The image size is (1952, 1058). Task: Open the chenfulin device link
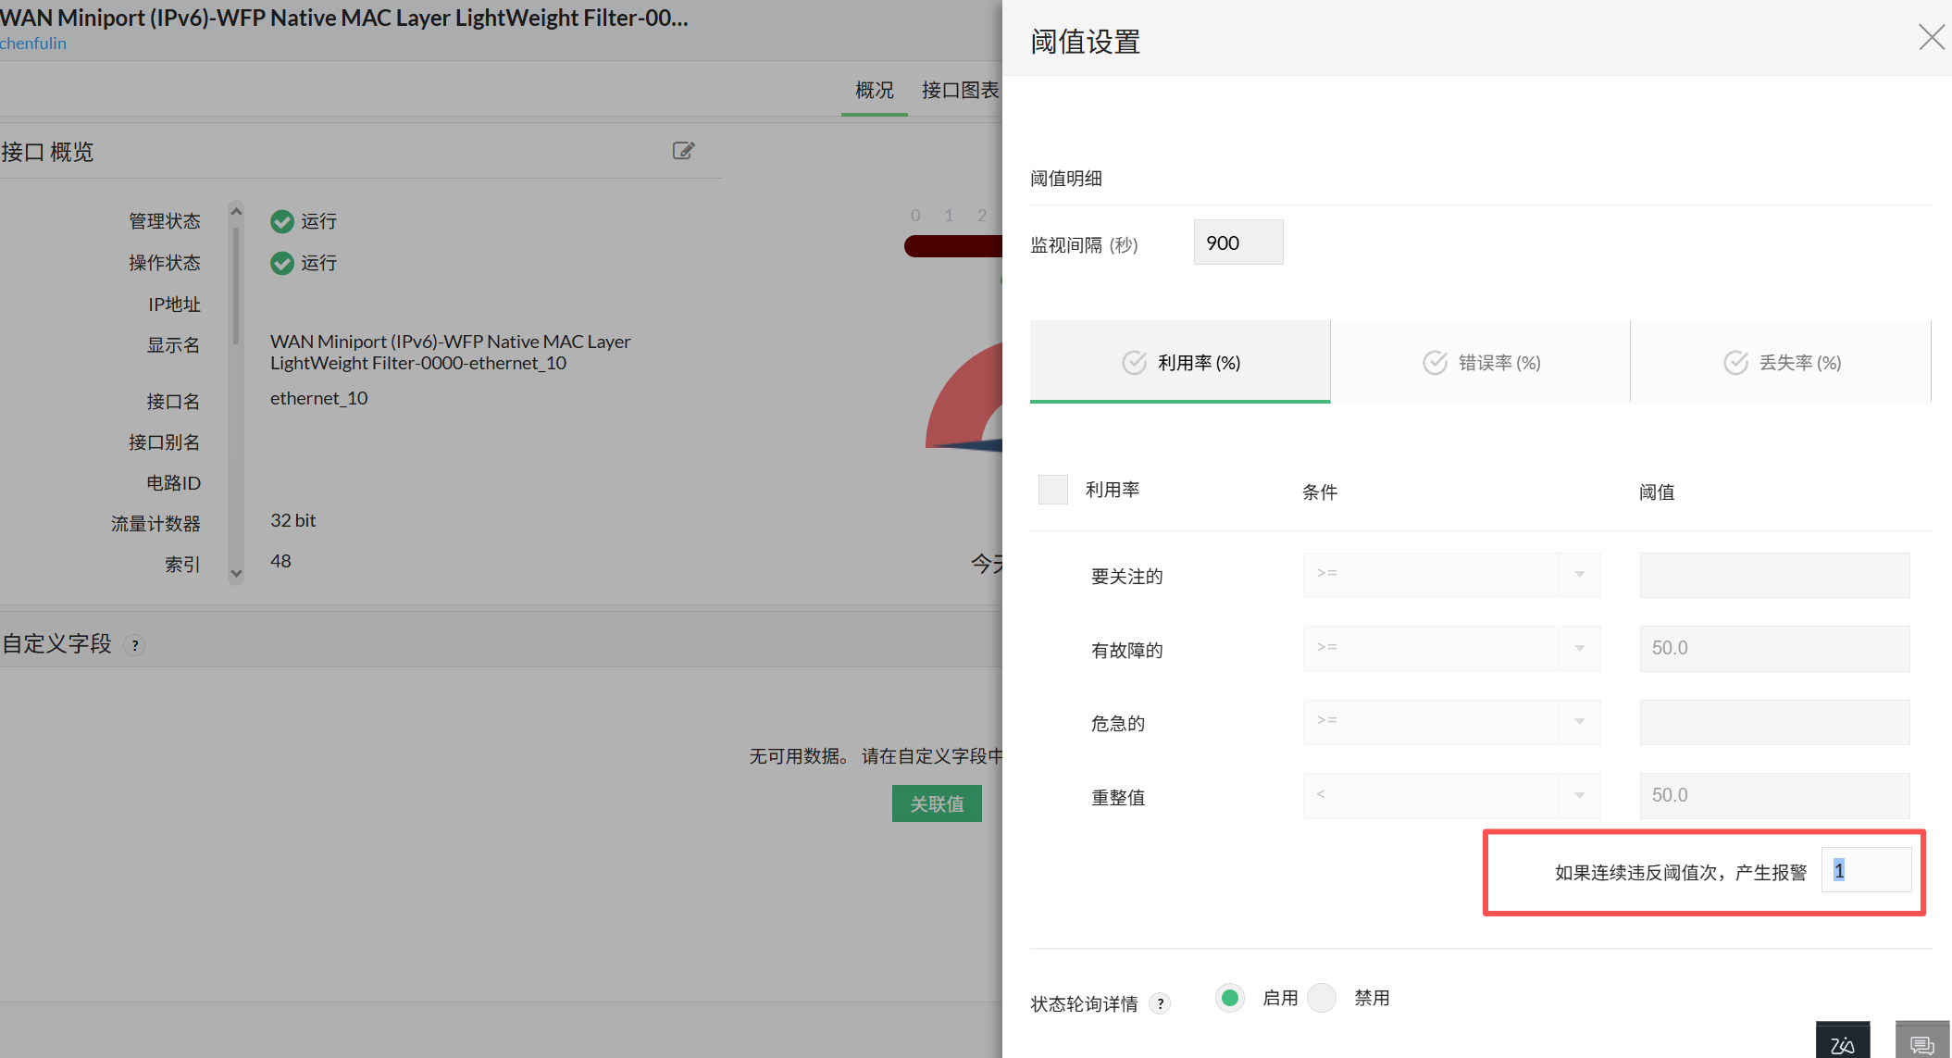tap(33, 44)
